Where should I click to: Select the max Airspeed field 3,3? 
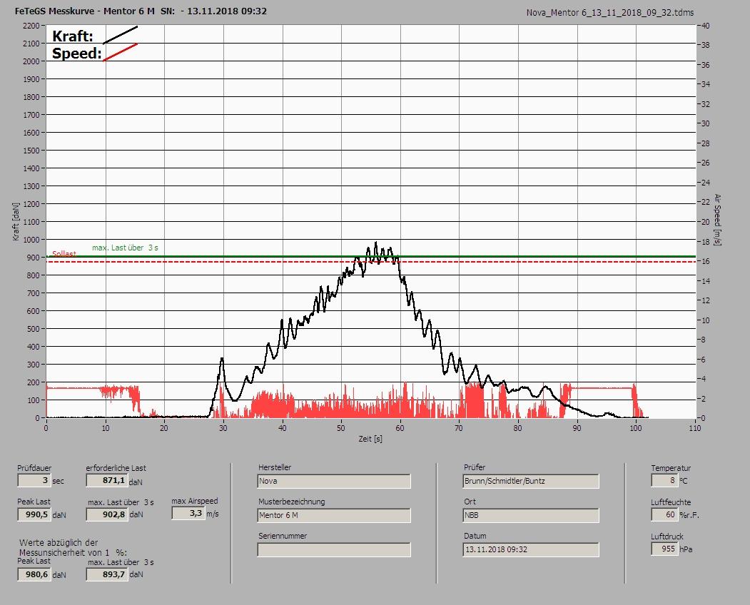click(x=188, y=513)
